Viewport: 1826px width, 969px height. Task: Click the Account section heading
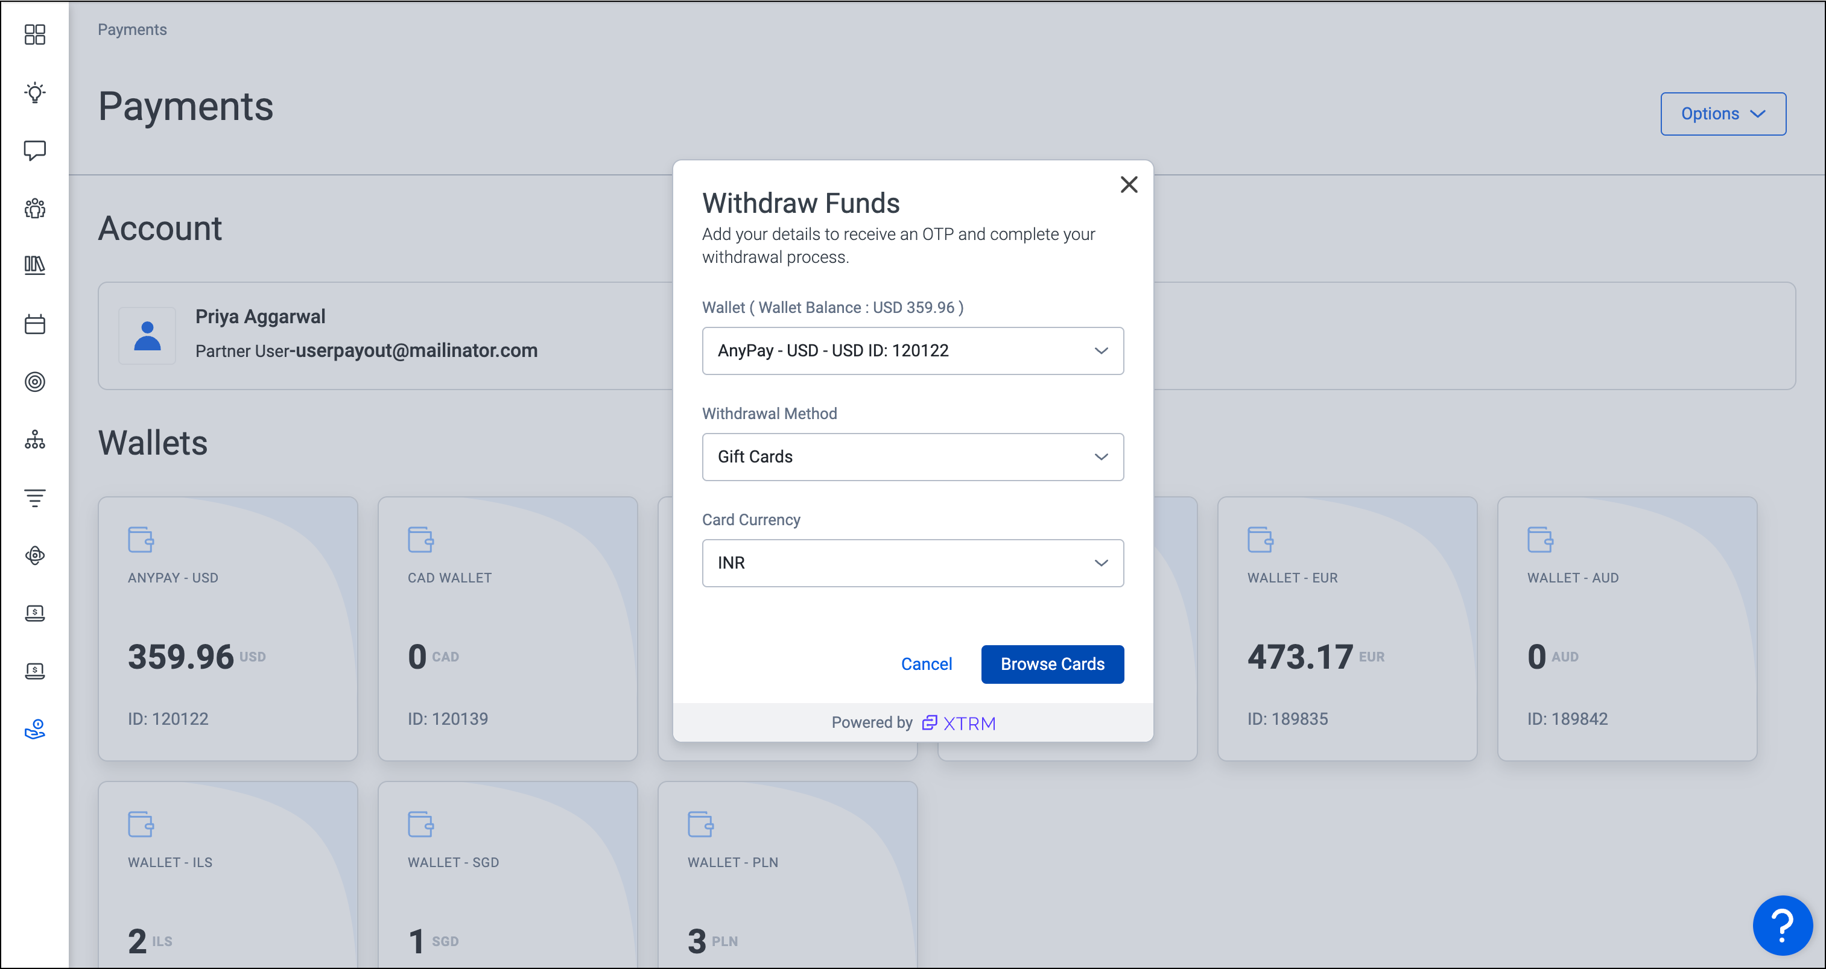pos(160,228)
